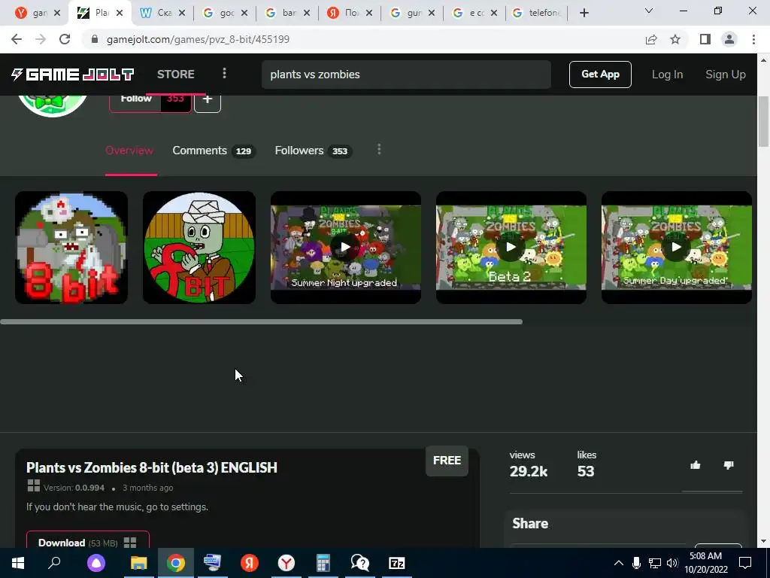The height and width of the screenshot is (578, 770).
Task: Switch to the 'telefon' Google tab
Action: click(x=538, y=14)
